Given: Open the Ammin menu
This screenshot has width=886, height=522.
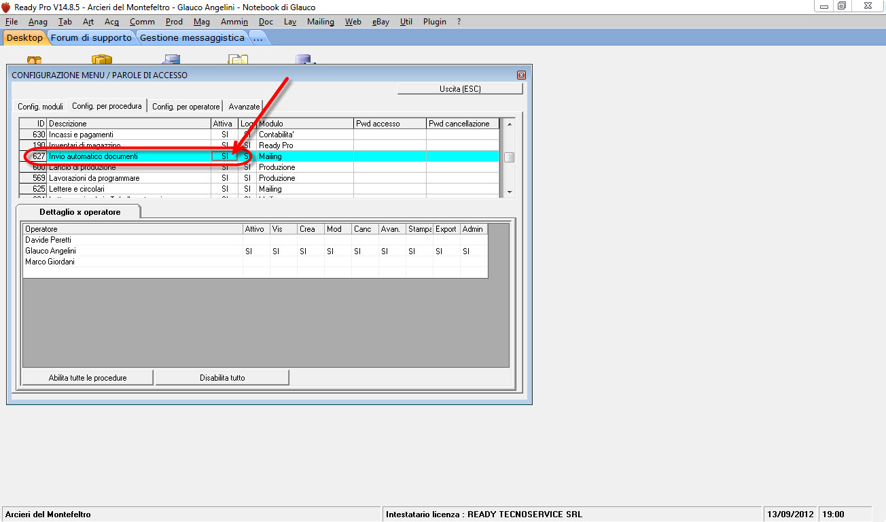Looking at the screenshot, I should (x=234, y=22).
